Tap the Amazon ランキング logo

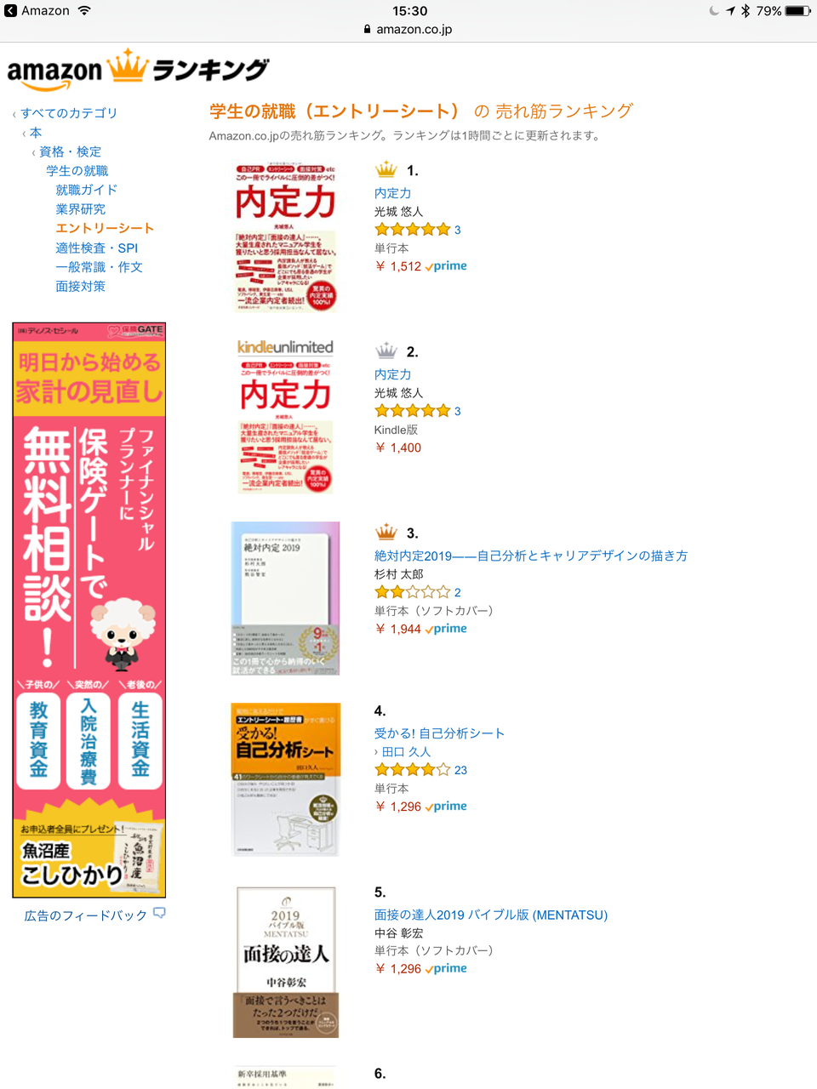point(138,69)
